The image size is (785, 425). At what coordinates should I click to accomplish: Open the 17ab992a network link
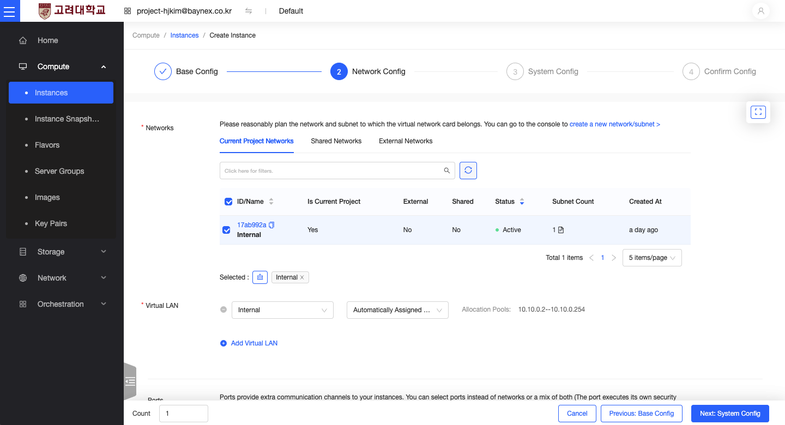(x=252, y=225)
